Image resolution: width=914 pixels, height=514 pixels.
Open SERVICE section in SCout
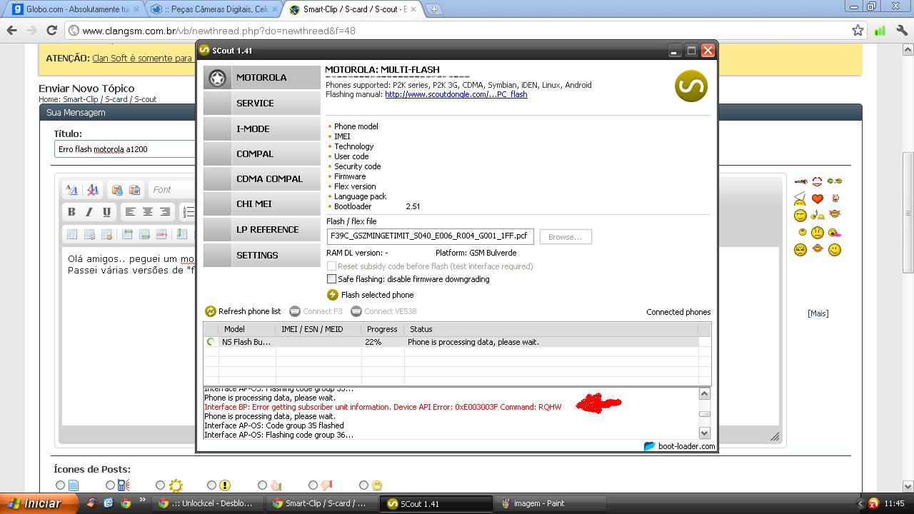point(261,104)
